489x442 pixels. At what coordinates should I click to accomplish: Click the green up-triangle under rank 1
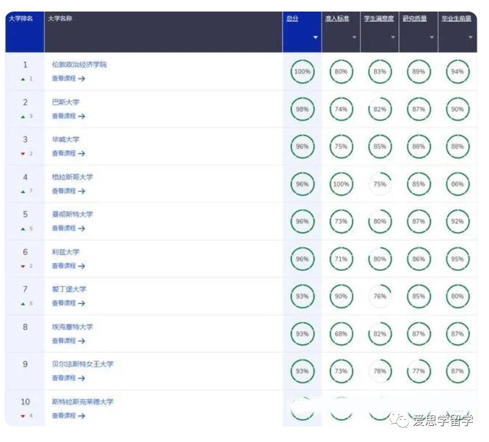22,79
